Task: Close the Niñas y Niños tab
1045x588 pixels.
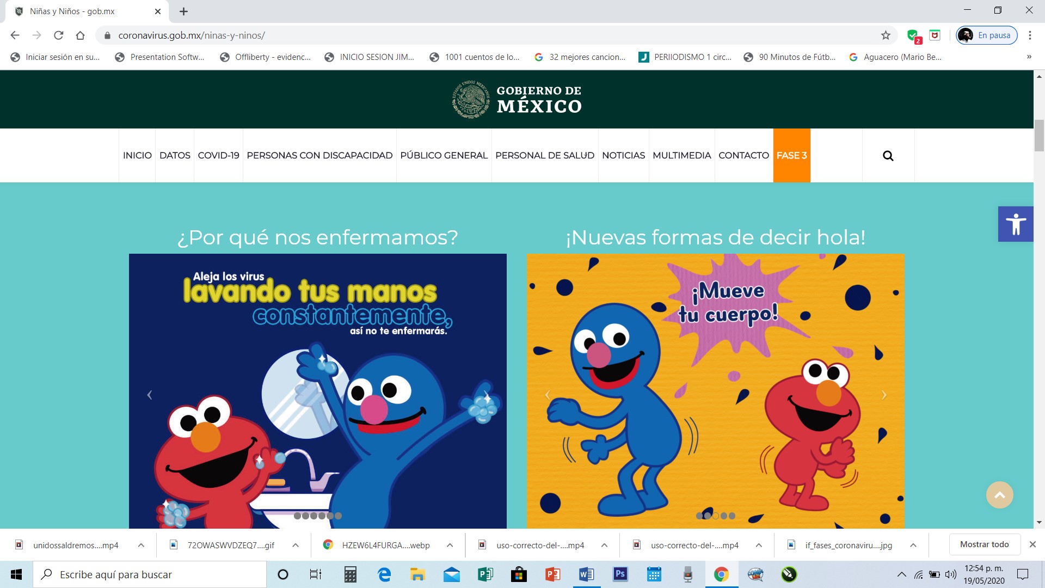Action: (158, 11)
